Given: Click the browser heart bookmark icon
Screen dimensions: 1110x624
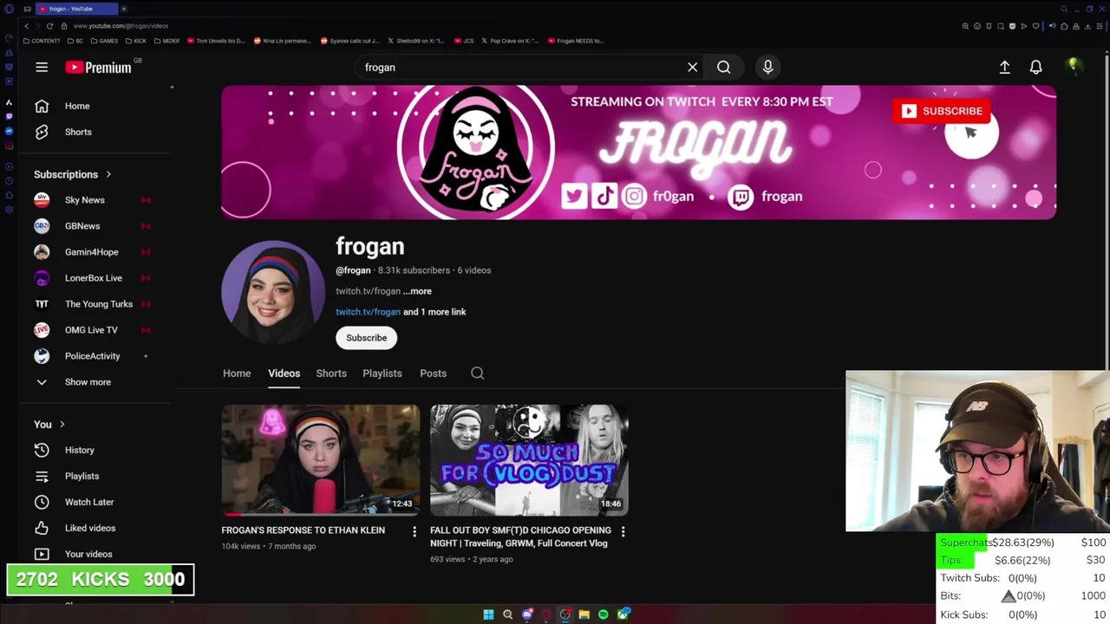Looking at the screenshot, I should [1035, 26].
